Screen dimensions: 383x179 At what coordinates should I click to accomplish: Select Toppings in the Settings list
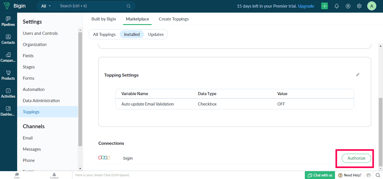click(47, 112)
